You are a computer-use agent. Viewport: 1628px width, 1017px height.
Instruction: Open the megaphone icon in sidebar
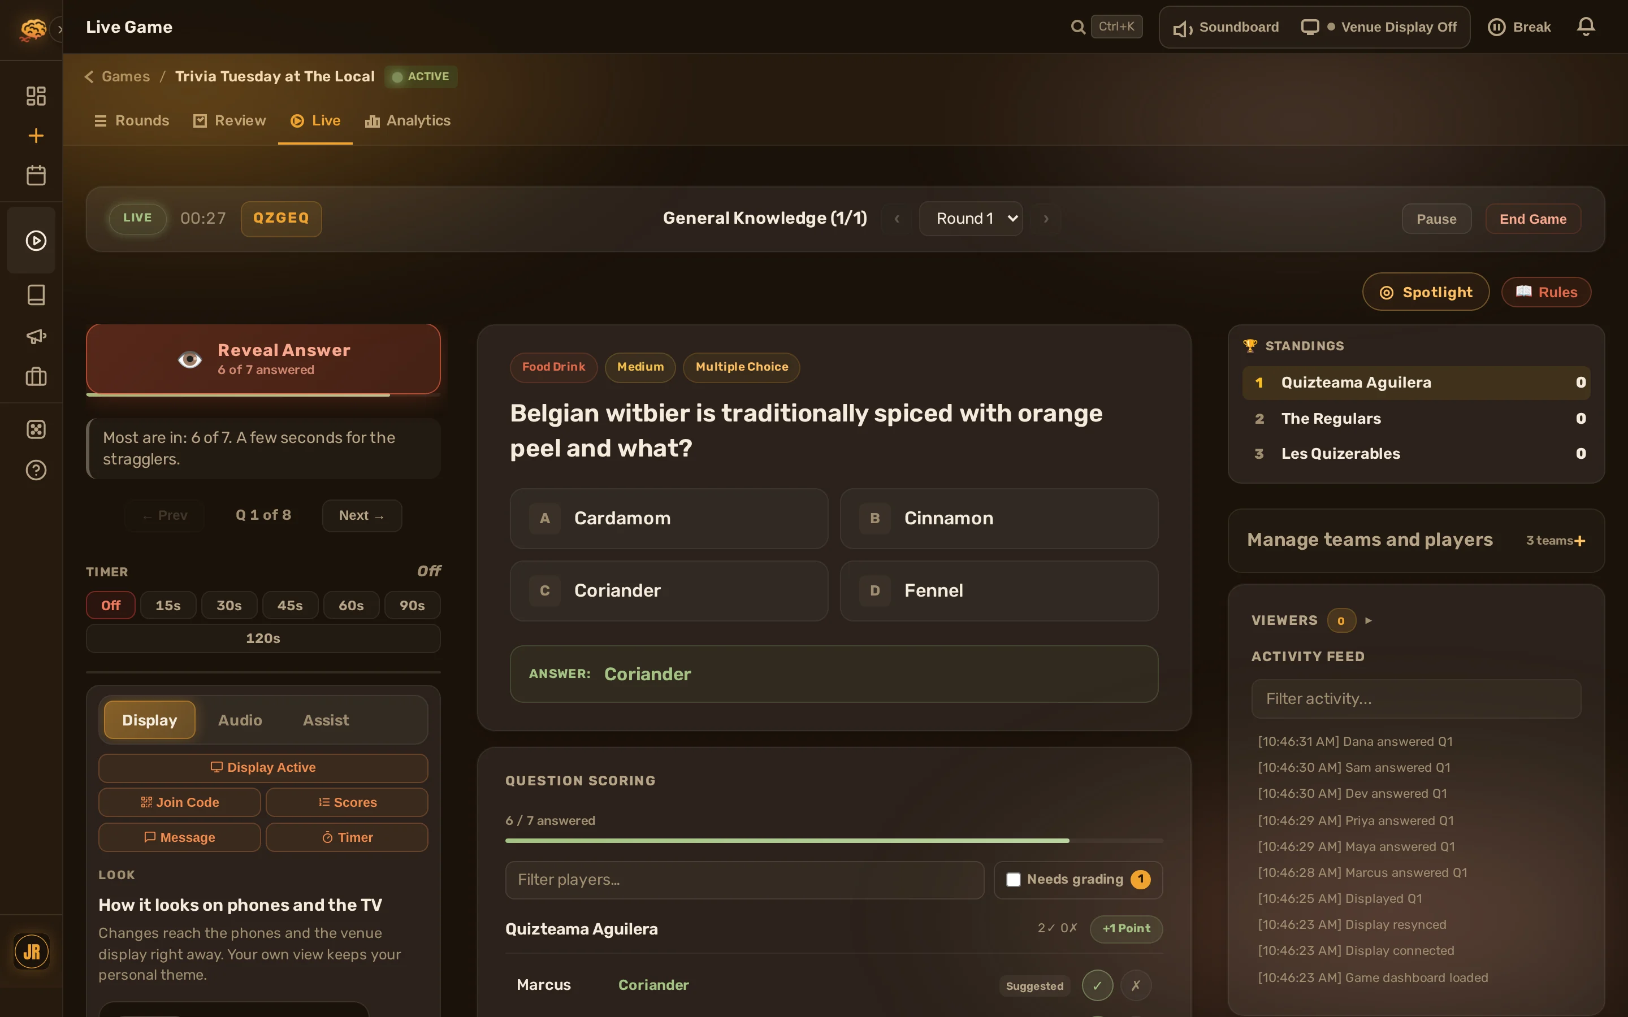coord(36,336)
